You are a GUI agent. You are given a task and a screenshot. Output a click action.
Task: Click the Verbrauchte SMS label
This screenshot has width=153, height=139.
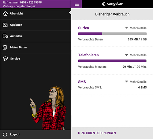click(x=90, y=87)
